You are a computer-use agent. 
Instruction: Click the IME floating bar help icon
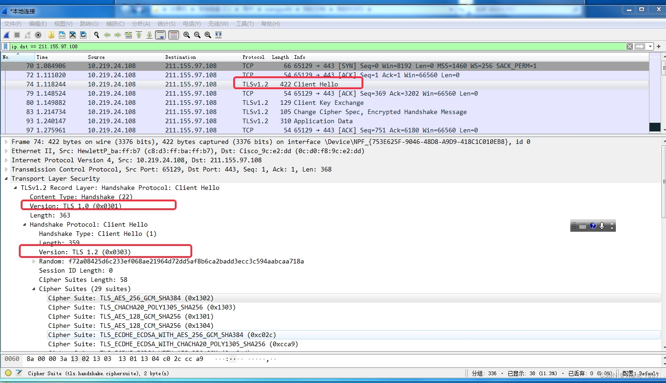pyautogui.click(x=592, y=226)
